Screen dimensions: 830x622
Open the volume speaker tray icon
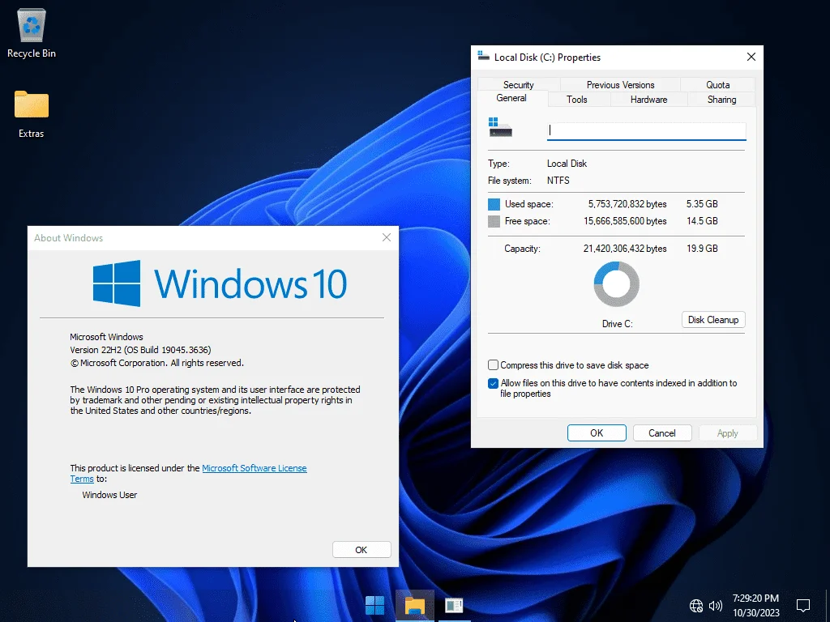tap(715, 606)
